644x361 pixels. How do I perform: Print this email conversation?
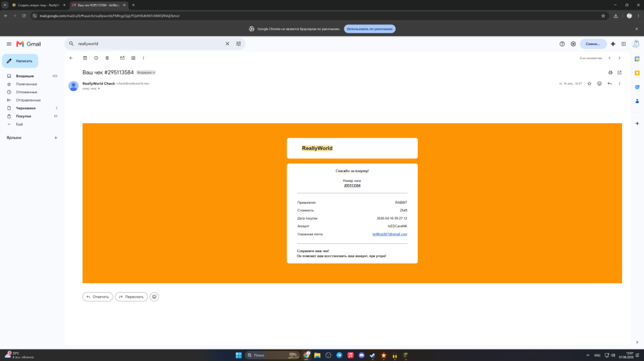[x=611, y=73]
